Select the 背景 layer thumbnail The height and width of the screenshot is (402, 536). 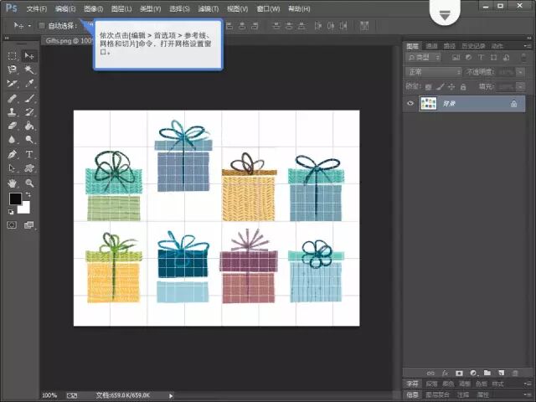tap(428, 104)
